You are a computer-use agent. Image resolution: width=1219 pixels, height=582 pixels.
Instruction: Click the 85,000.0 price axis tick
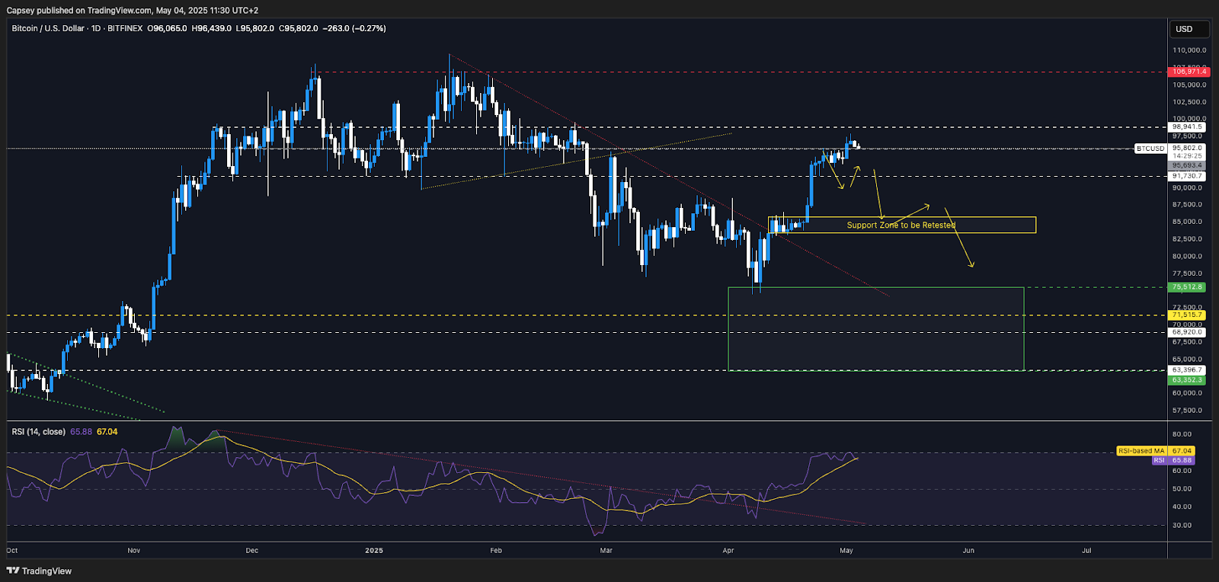click(x=1189, y=222)
